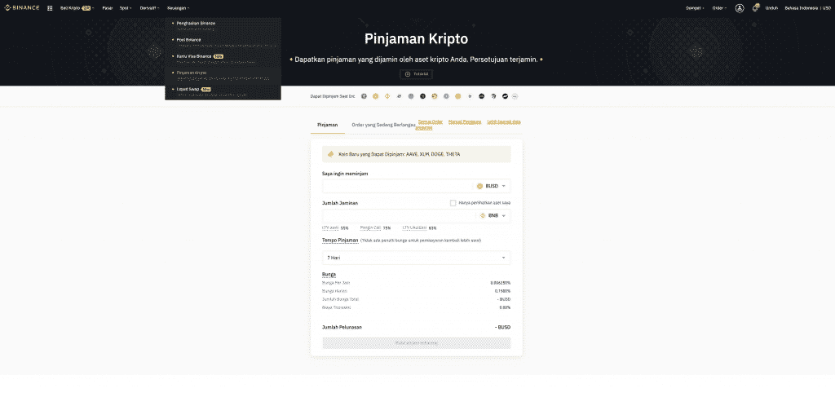Viewport: 835px width, 393px height.
Task: Click the BUSD coin icon in borrow field
Action: pos(480,186)
